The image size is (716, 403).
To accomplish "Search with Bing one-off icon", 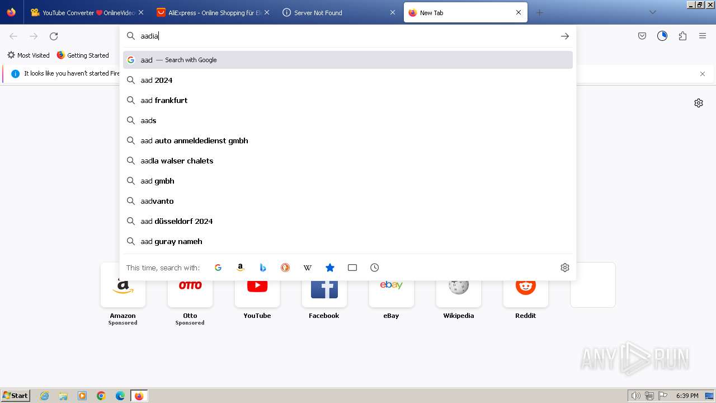I will click(263, 268).
